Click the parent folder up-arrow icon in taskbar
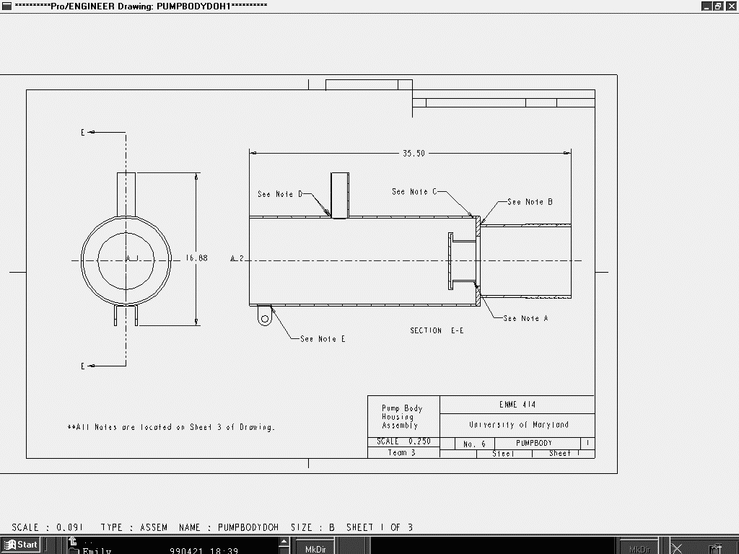 (73, 541)
